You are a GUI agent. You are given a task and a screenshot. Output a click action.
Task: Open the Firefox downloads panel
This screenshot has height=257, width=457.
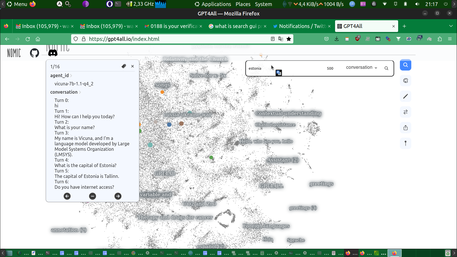coord(337,39)
